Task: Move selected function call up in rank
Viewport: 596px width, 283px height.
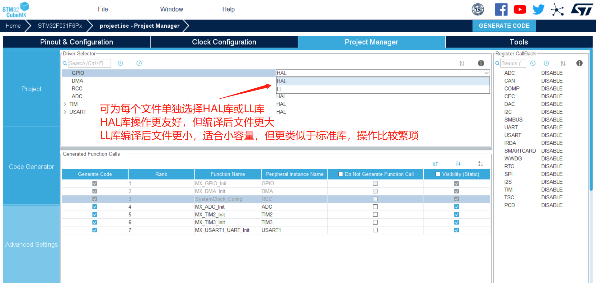Action: pyautogui.click(x=435, y=164)
